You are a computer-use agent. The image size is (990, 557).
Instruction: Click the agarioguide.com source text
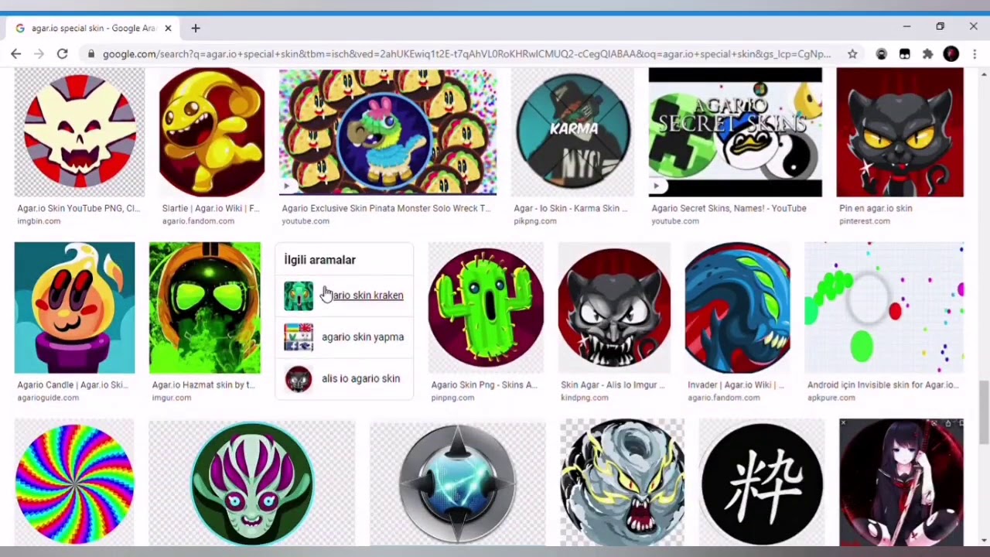point(48,398)
